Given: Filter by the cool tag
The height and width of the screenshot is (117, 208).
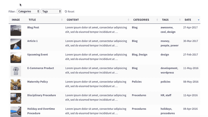Looking at the screenshot, I should click(163, 32).
